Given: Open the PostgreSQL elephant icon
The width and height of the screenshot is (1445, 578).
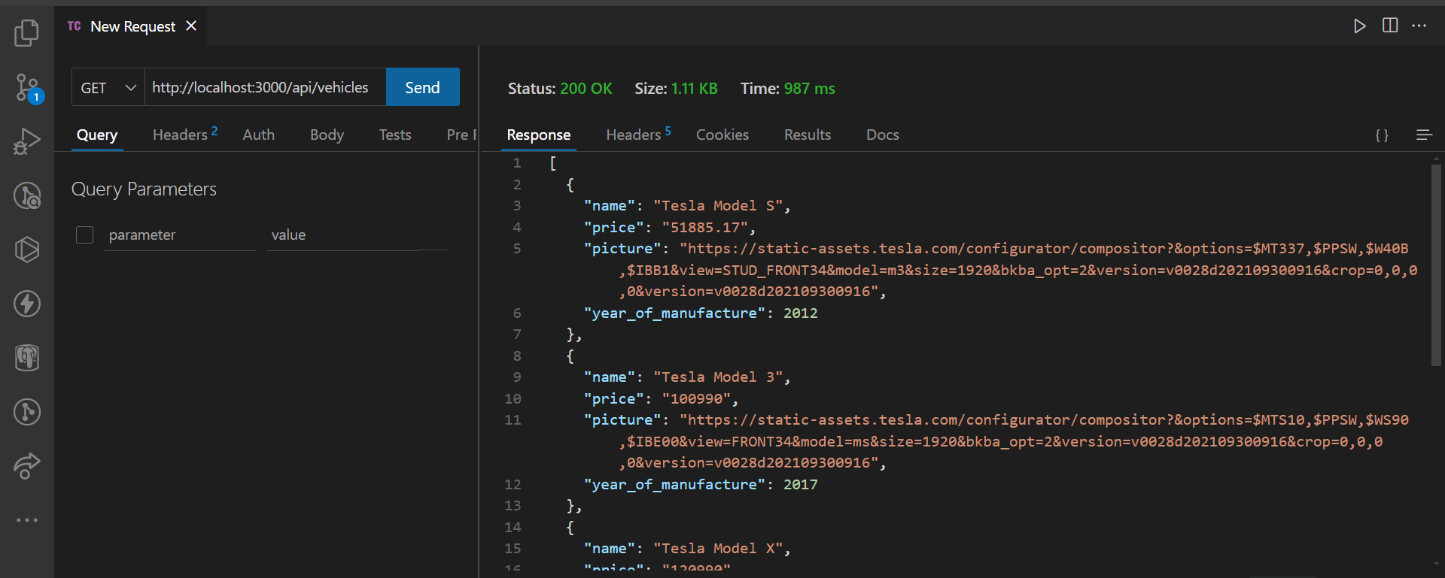Looking at the screenshot, I should click(27, 358).
